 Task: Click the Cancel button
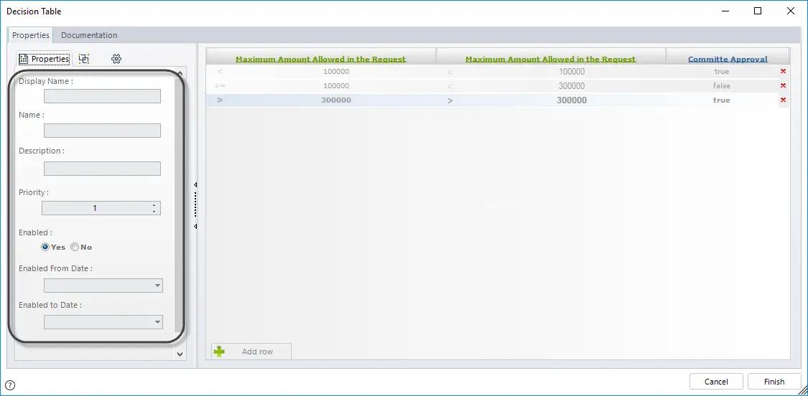tap(716, 382)
